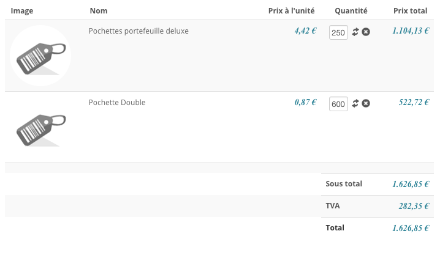448x253 pixels.
Task: Click the Sous total row label
Action: 344,184
